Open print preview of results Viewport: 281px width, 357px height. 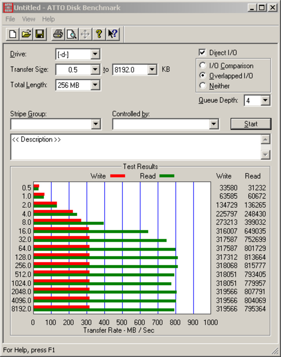[71, 34]
